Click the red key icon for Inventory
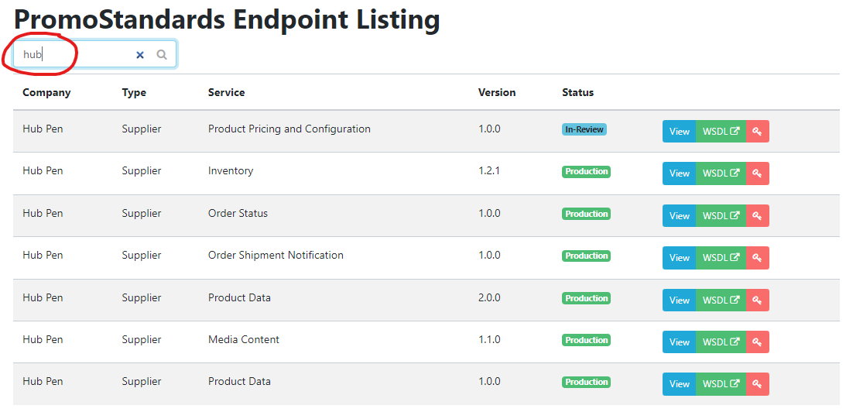This screenshot has height=419, width=846. (757, 173)
